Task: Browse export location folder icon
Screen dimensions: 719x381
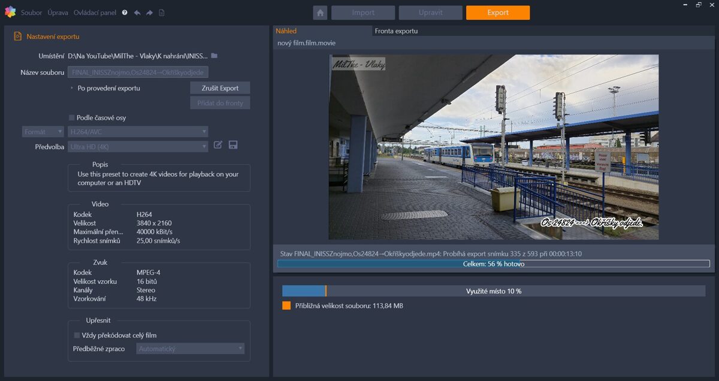Action: point(215,56)
